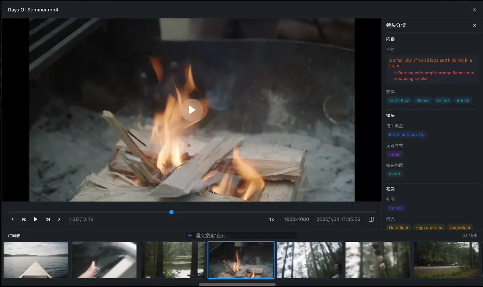
Task: Click the semantic shot search field
Action: coord(245,235)
